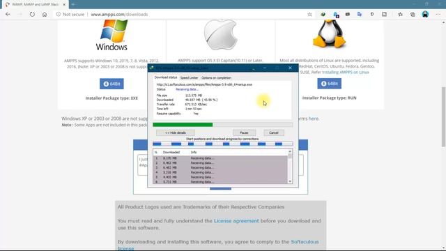446x251 pixels.
Task: Open the D-shaped extension icon
Action: 372,14
